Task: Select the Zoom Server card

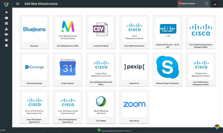Action: (134, 107)
